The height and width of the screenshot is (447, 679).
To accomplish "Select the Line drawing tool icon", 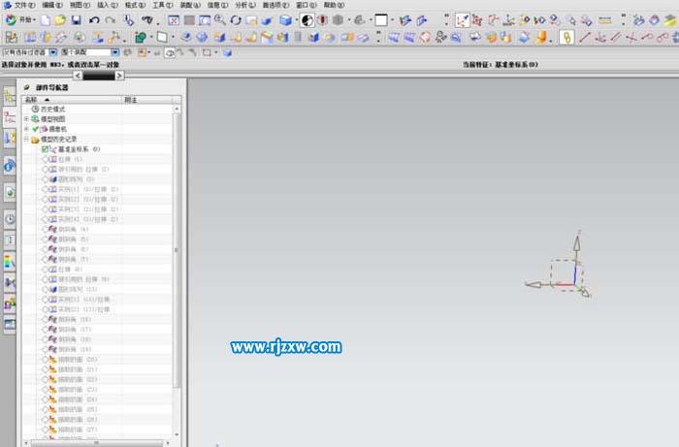I will 584,38.
